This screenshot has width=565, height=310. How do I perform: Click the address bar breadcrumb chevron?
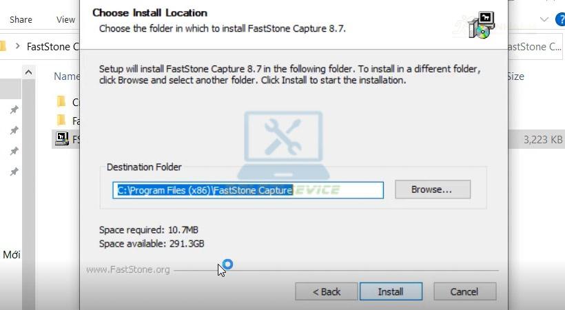(17, 46)
